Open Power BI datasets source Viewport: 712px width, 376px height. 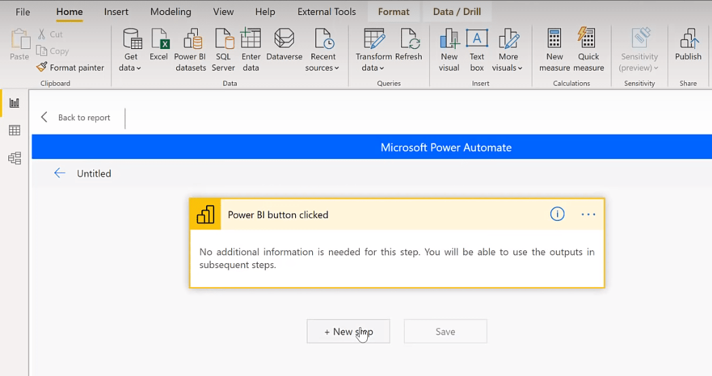(x=190, y=50)
